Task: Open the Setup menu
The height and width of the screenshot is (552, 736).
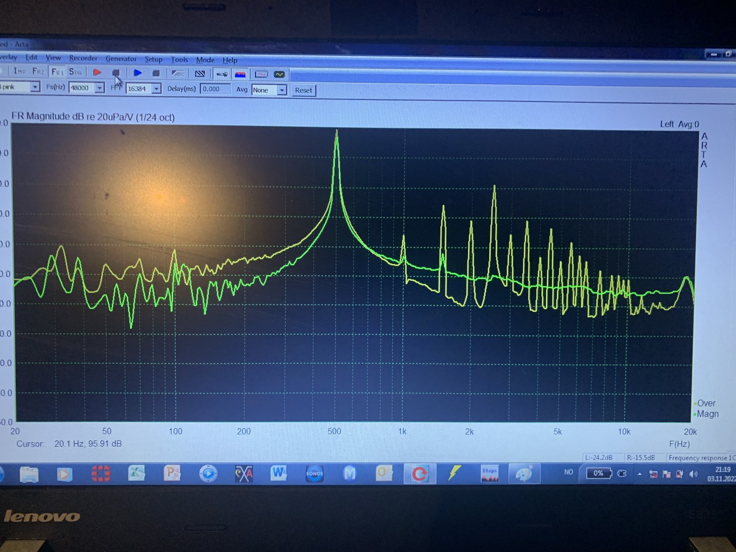Action: pyautogui.click(x=153, y=59)
